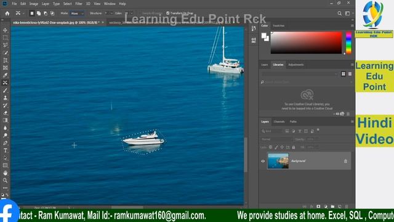This screenshot has height=222, width=394.
Task: Select the Clone Stamp tool
Action: click(x=5, y=98)
